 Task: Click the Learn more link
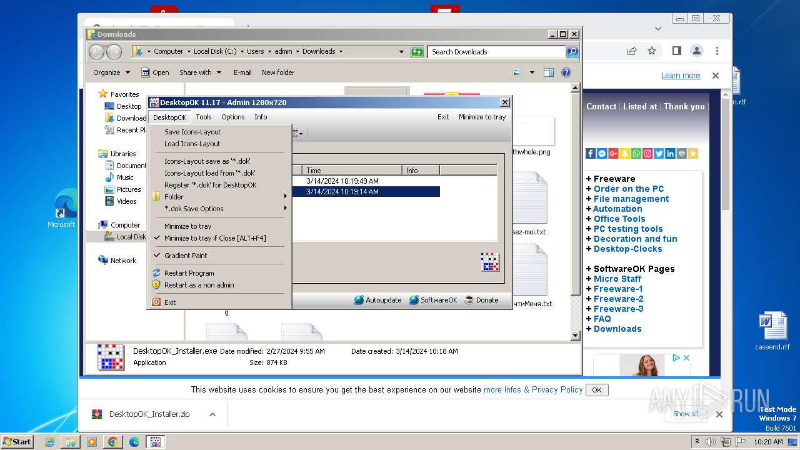click(681, 76)
